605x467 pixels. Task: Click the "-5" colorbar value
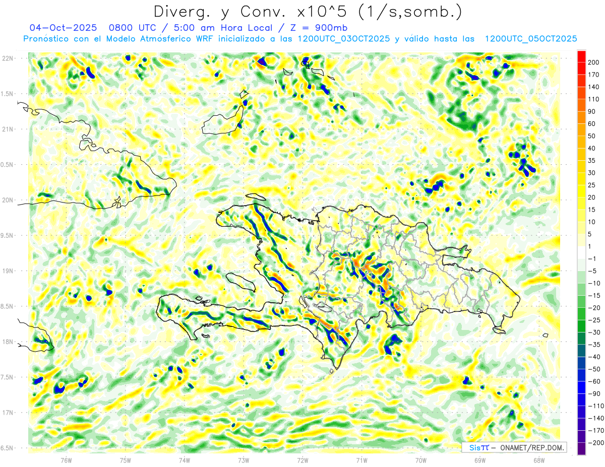tap(593, 271)
